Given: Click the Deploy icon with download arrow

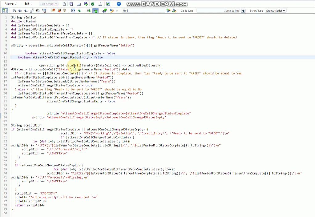Looking at the screenshot, I should [x=100, y=4].
